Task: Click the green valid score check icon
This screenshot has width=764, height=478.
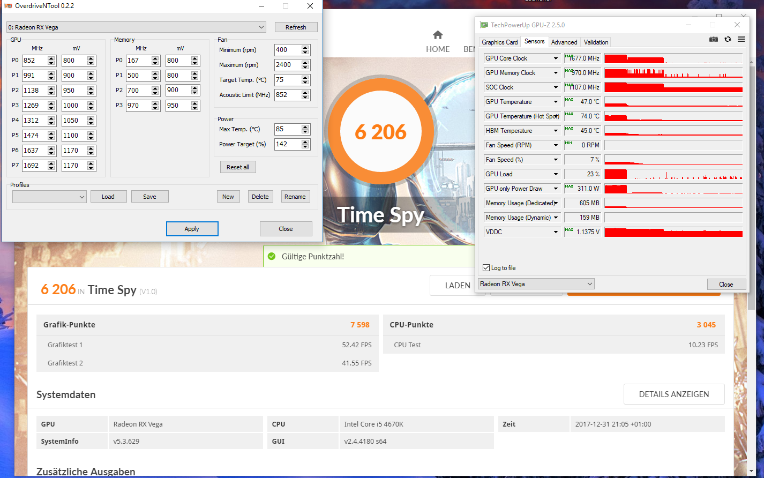Action: coord(272,256)
